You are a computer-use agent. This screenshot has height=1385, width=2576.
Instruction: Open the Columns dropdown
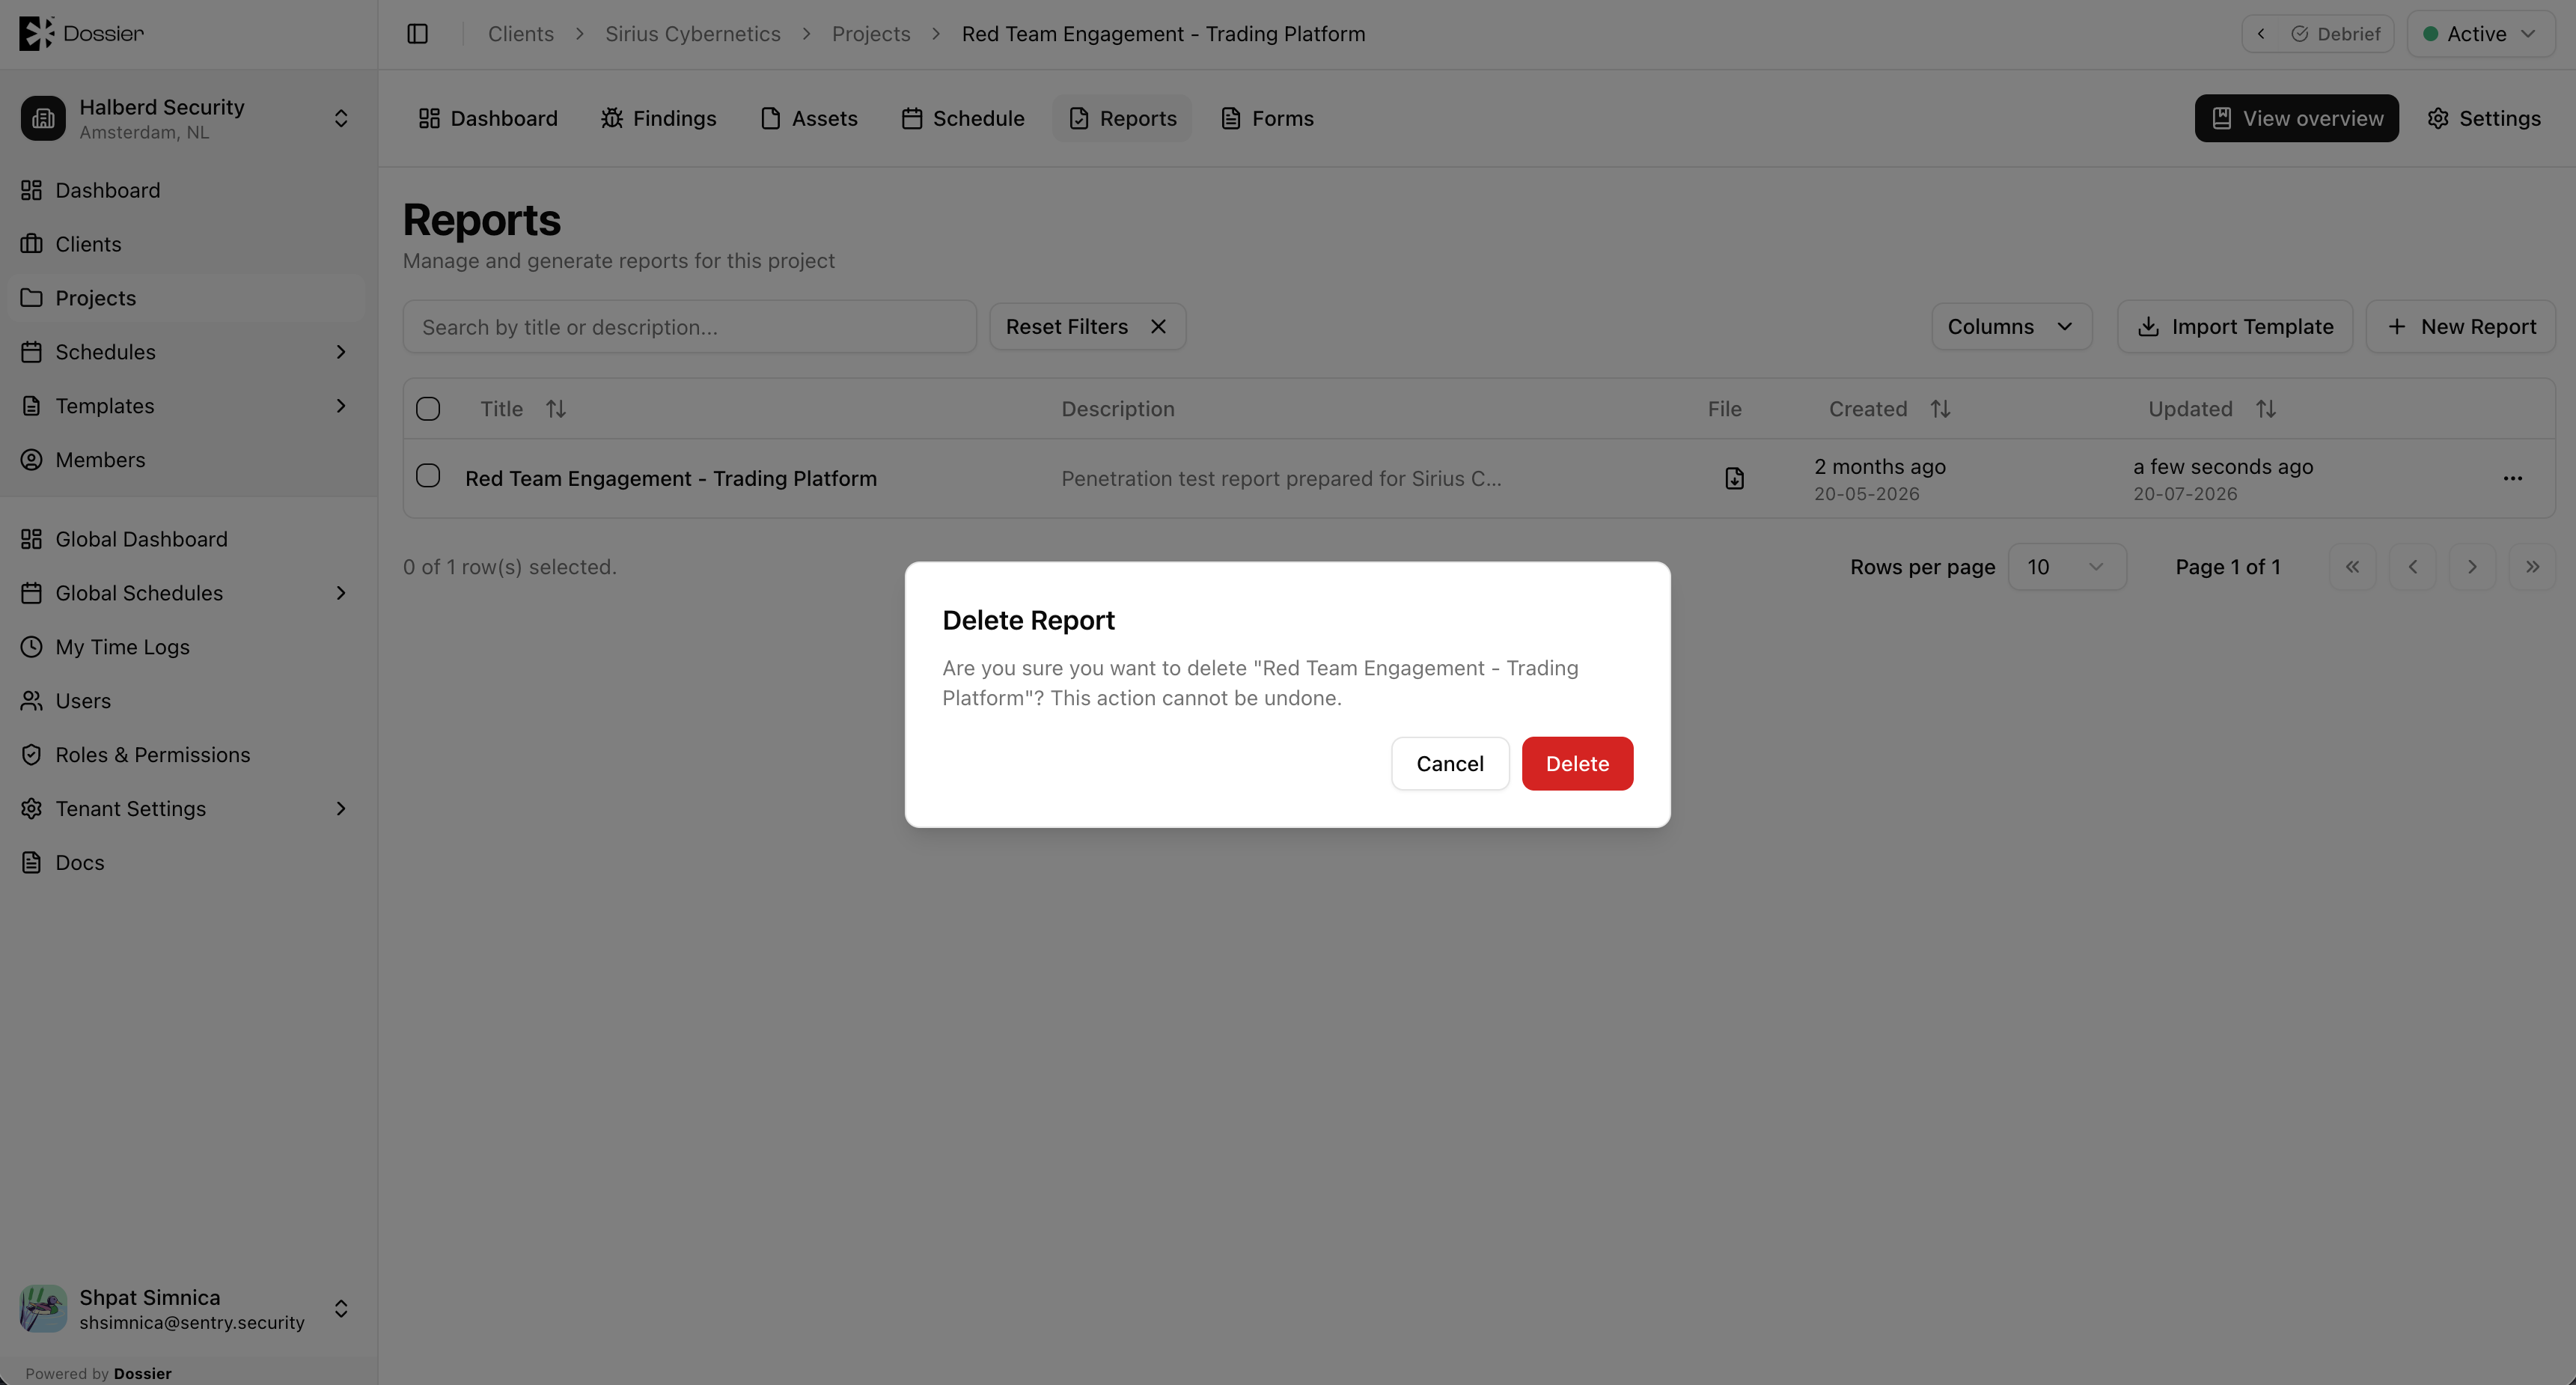tap(2011, 327)
